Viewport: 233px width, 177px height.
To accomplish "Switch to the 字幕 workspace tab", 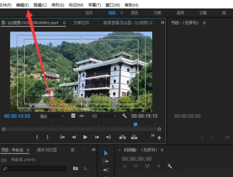I will [203, 13].
